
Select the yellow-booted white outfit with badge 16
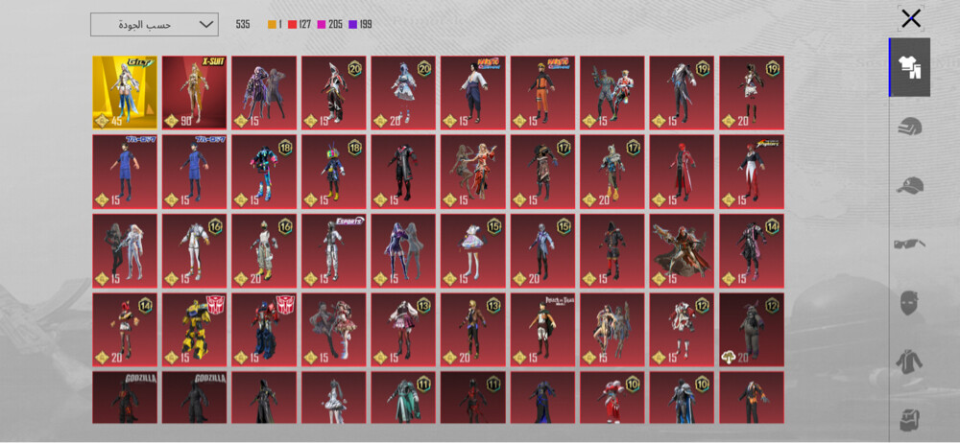[264, 250]
